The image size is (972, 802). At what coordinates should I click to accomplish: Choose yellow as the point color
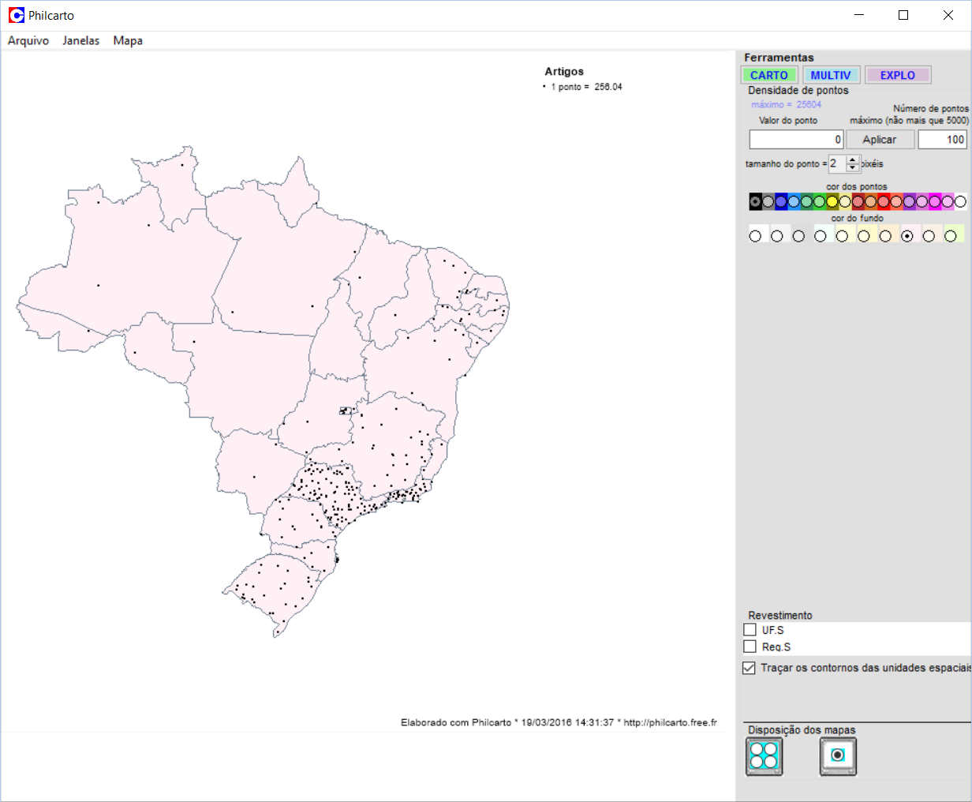pyautogui.click(x=832, y=201)
